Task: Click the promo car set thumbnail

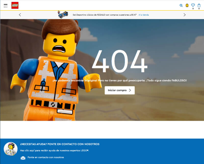Action: (x=63, y=14)
